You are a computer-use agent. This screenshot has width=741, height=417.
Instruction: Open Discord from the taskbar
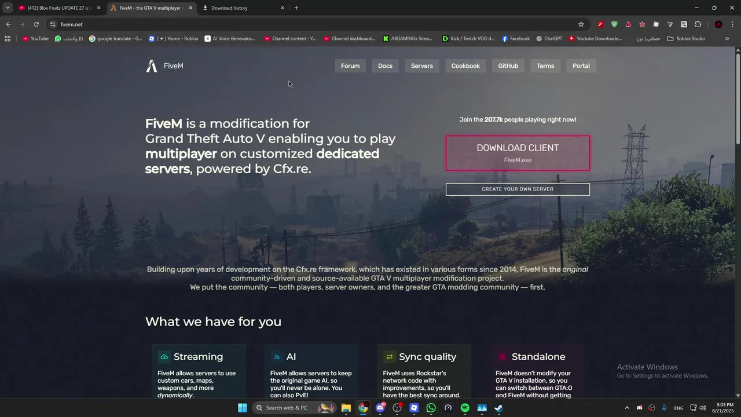click(x=380, y=408)
